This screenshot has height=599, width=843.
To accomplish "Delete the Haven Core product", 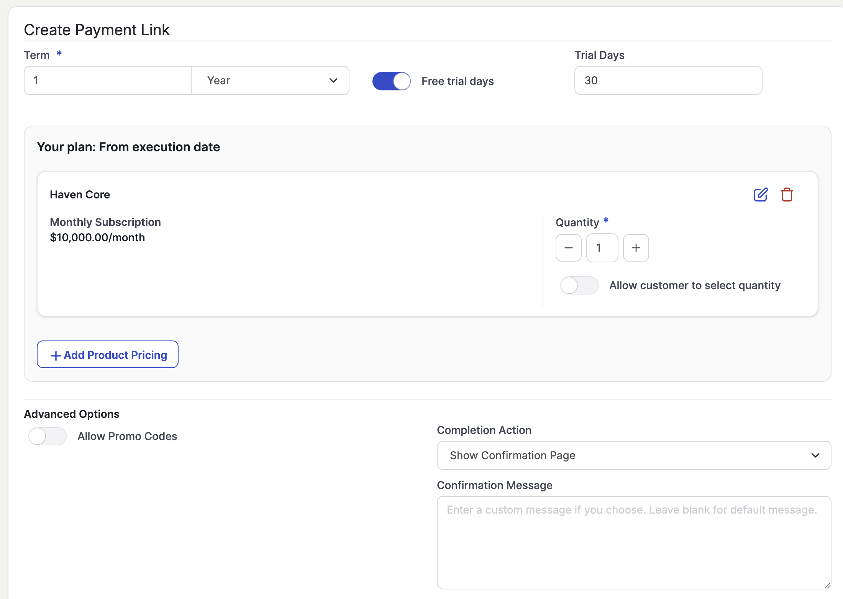I will click(x=787, y=195).
